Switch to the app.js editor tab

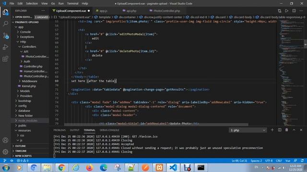pos(104,11)
